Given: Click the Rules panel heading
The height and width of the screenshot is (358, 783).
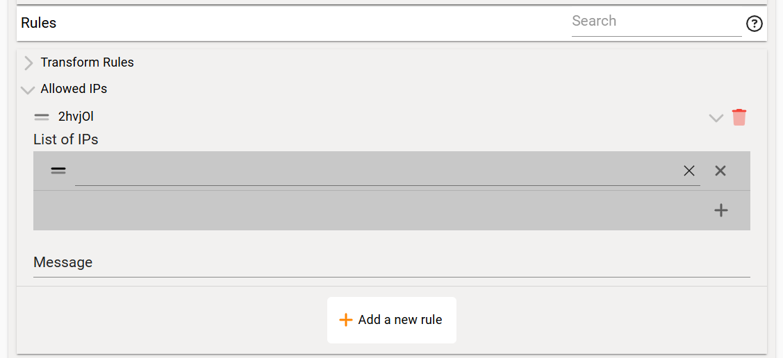Looking at the screenshot, I should click(39, 23).
